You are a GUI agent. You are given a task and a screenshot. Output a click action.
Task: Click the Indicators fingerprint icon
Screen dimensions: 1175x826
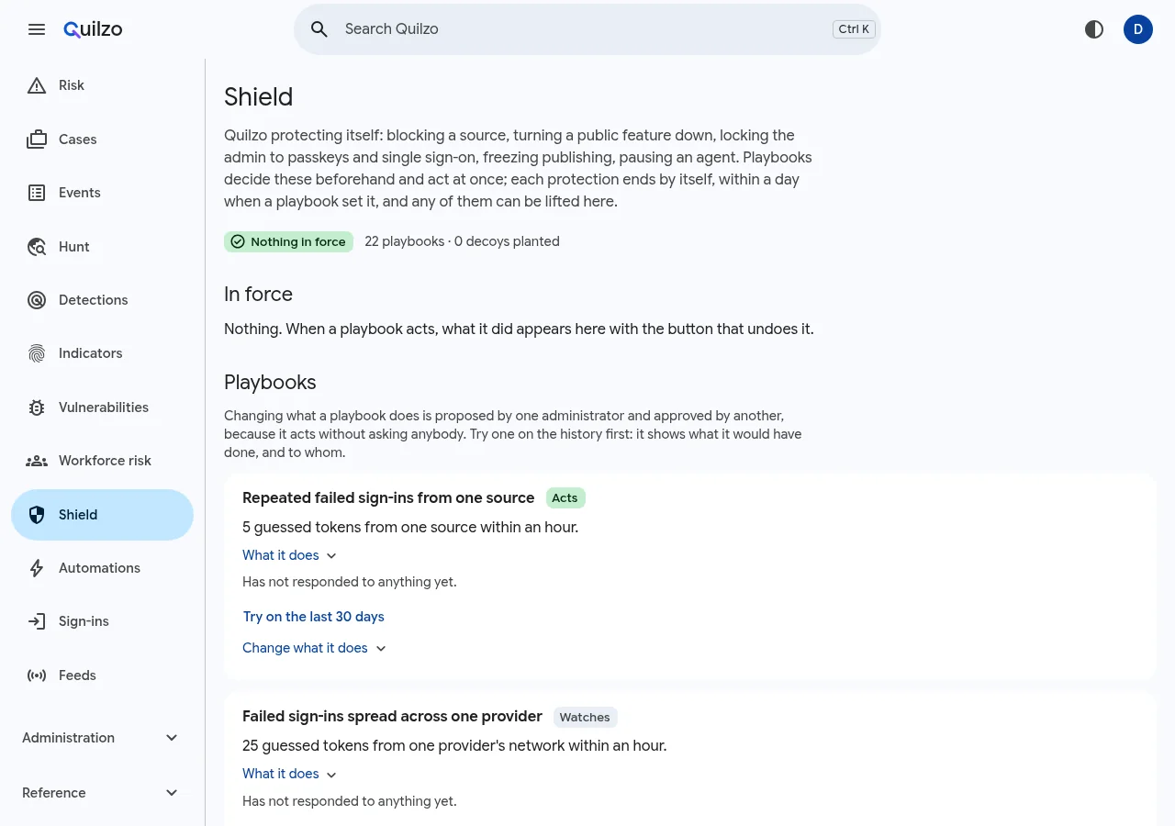pyautogui.click(x=37, y=353)
